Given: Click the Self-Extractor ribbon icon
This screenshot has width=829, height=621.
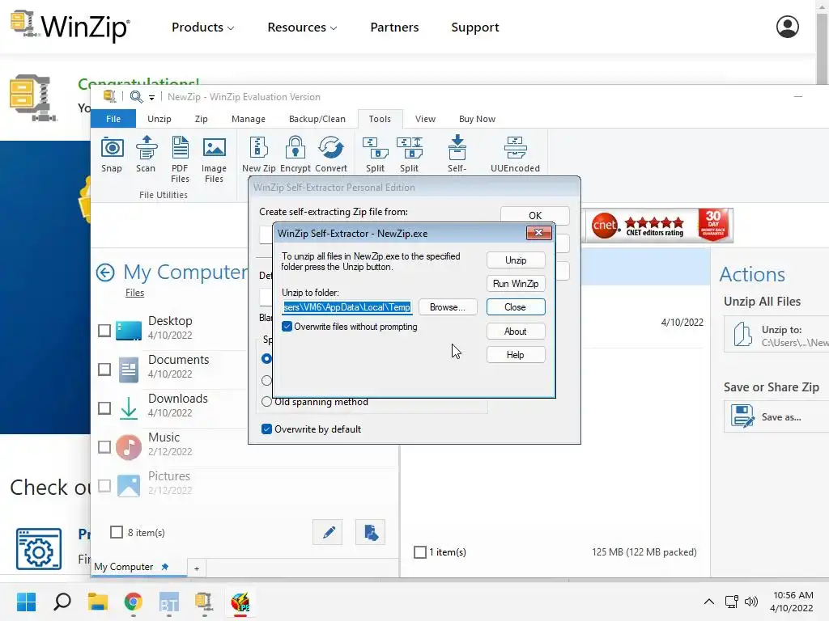Looking at the screenshot, I should (457, 147).
